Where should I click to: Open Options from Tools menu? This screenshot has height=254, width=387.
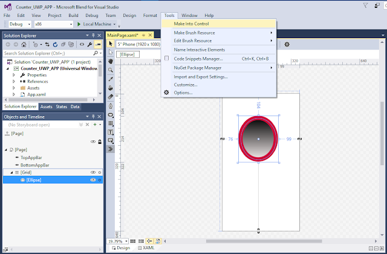219,93
